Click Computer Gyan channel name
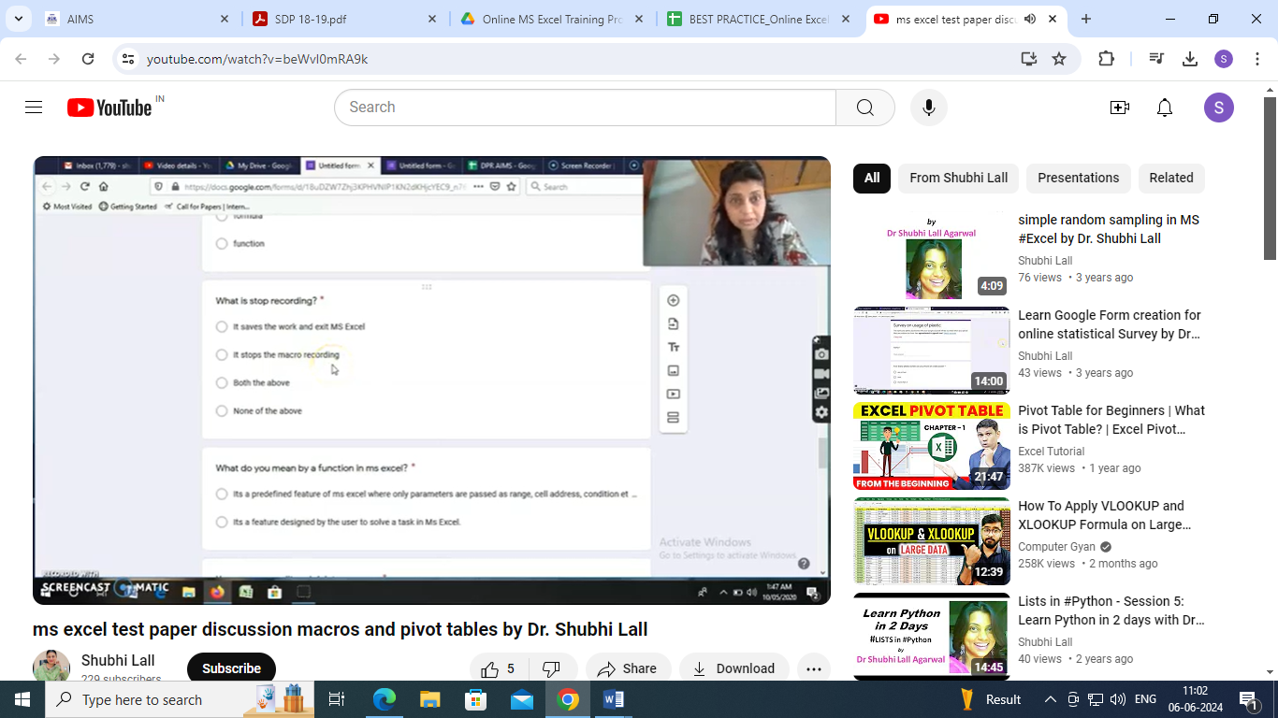 (x=1056, y=547)
